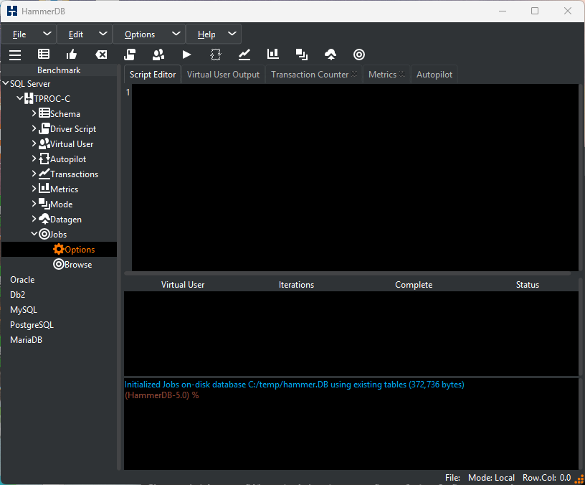
Task: Switch to the Transaction Counter tab
Action: click(314, 75)
